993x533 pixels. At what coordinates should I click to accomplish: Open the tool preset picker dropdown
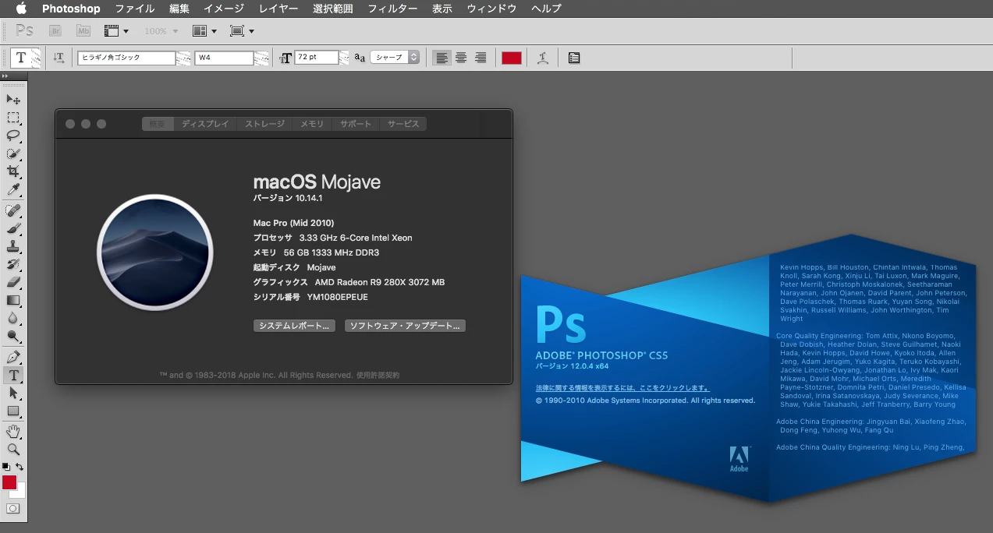(x=36, y=58)
